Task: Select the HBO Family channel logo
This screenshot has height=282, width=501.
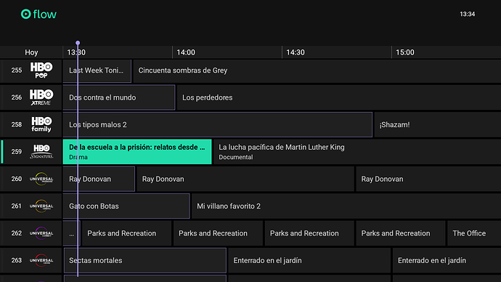Action: tap(41, 125)
